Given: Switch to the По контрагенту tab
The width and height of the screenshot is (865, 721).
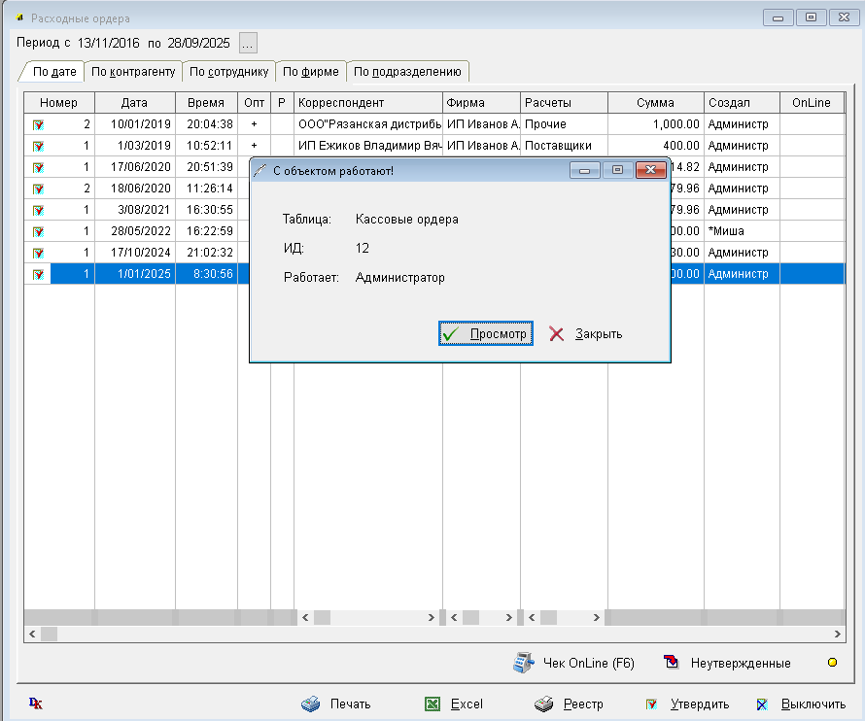Looking at the screenshot, I should [x=133, y=72].
